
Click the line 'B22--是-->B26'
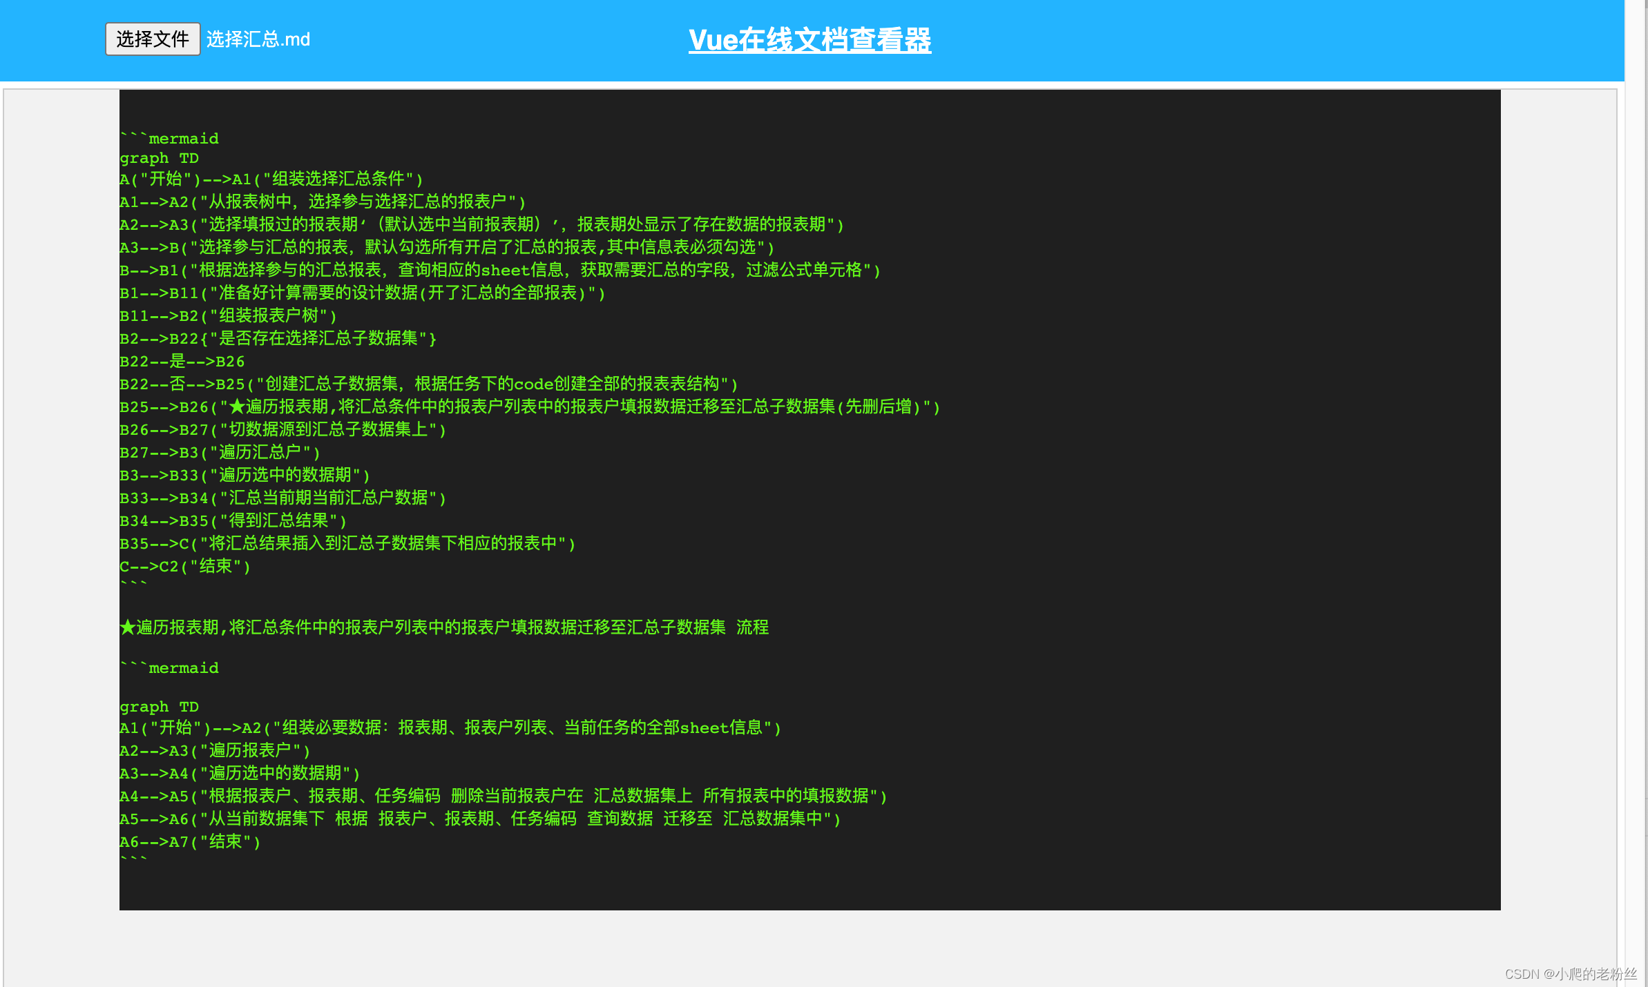point(182,362)
